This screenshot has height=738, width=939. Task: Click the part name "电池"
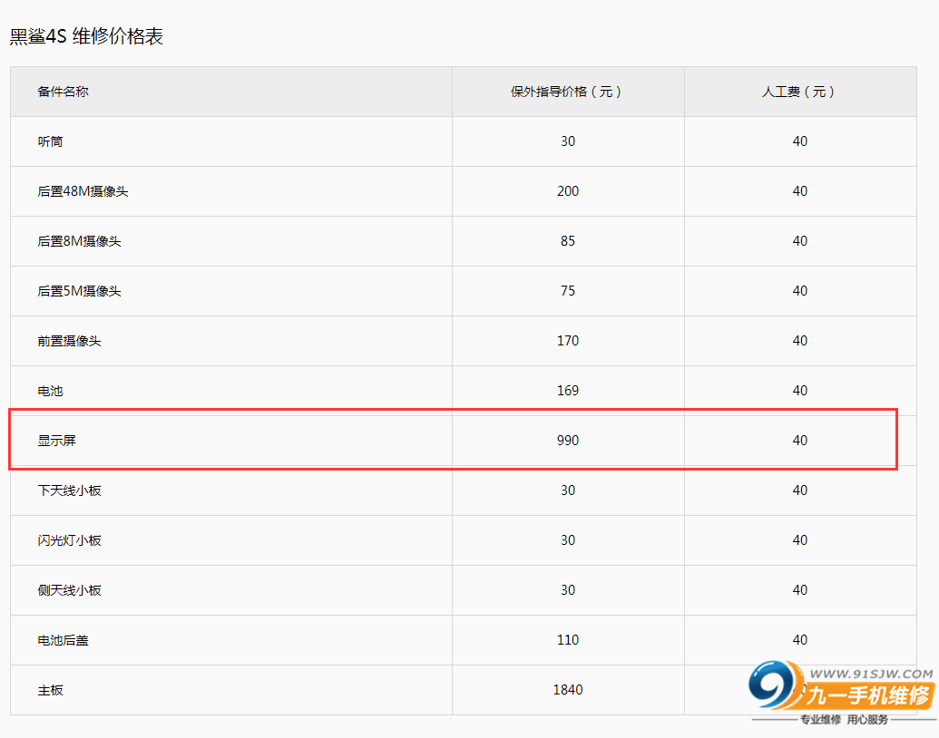(50, 391)
